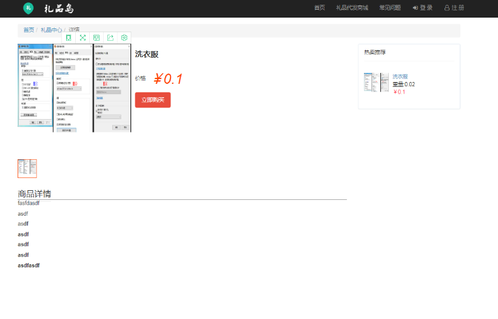Click the green share export icon
Viewport: 498px width, 319px height.
tap(110, 38)
